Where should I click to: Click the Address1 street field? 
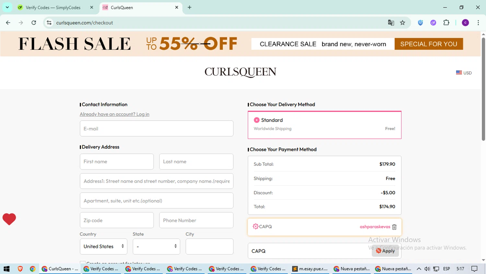click(x=156, y=181)
